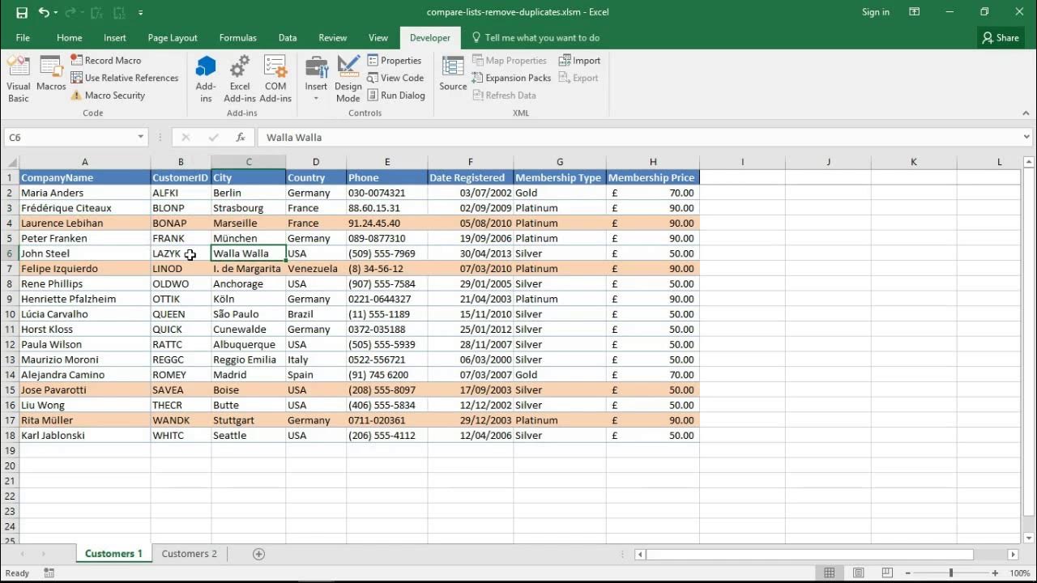Image resolution: width=1037 pixels, height=583 pixels.
Task: Click Tell me what you want to do
Action: 536,38
